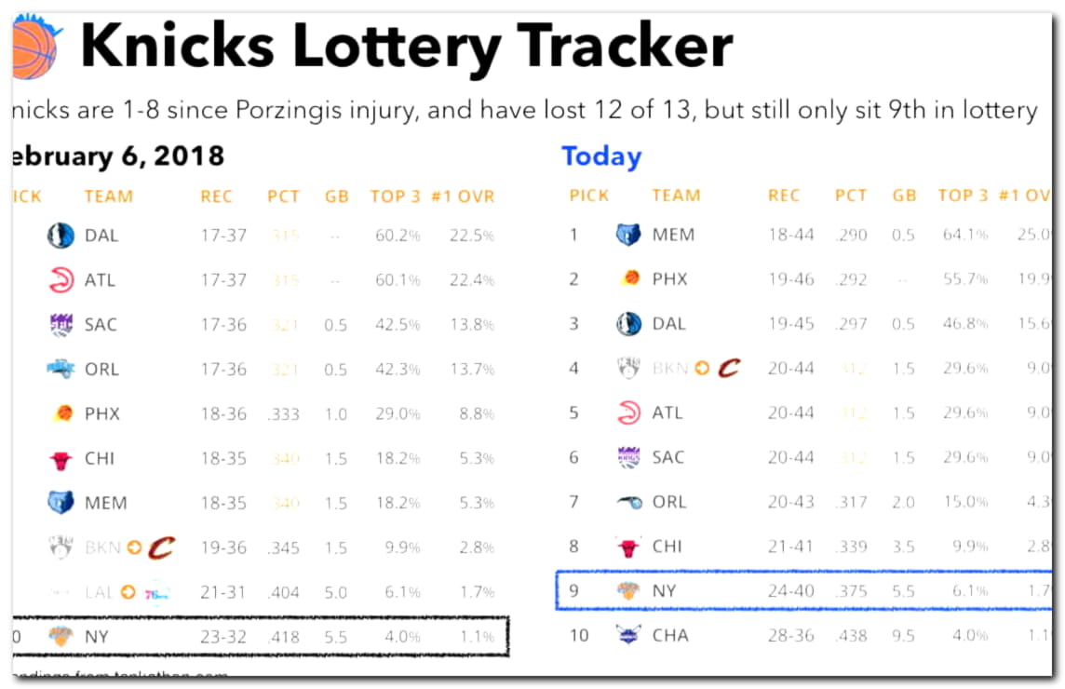Select the Phoenix Suns logo in Today table
The image size is (1065, 689).
coord(630,278)
